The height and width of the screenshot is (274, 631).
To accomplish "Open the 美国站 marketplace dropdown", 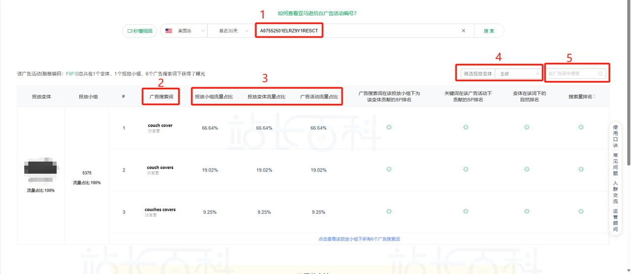I will [185, 31].
